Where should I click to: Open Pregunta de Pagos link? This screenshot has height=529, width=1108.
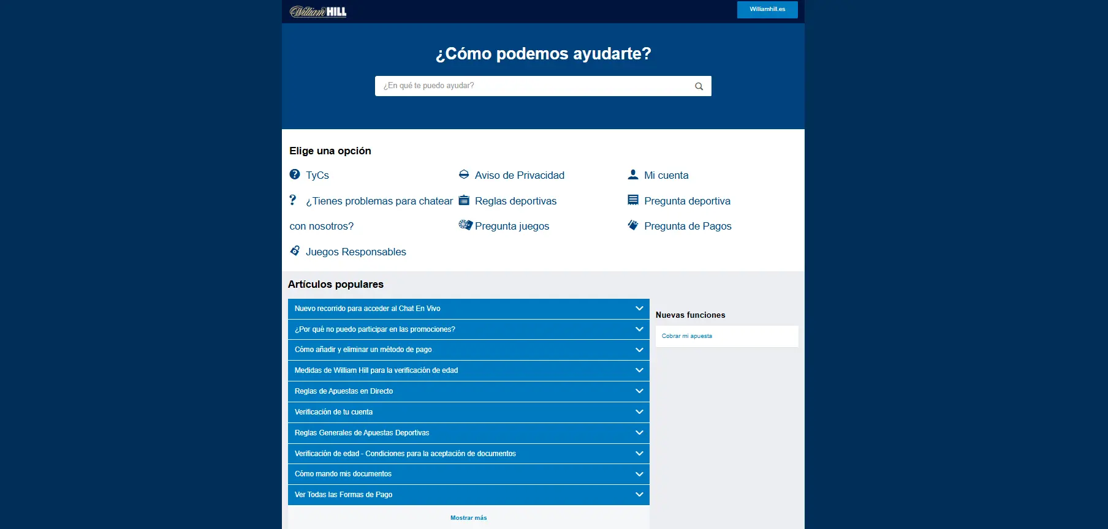click(688, 226)
